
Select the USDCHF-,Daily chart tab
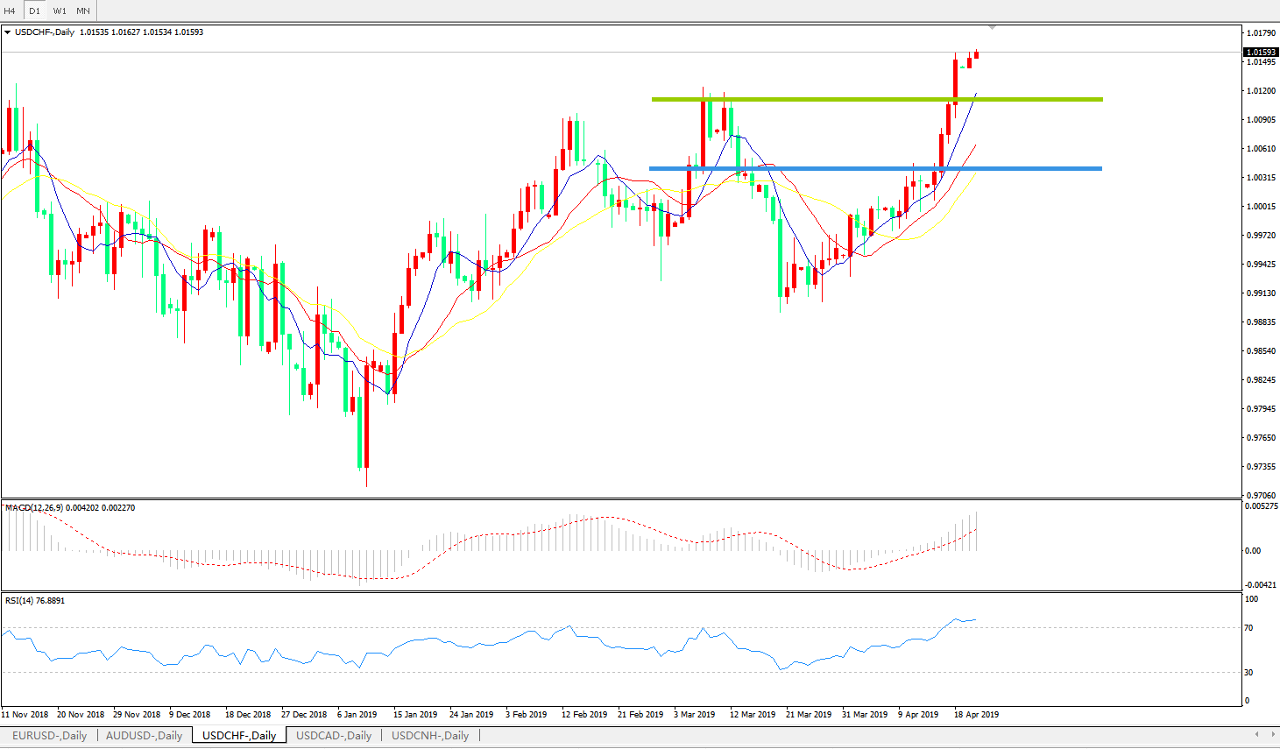point(239,736)
